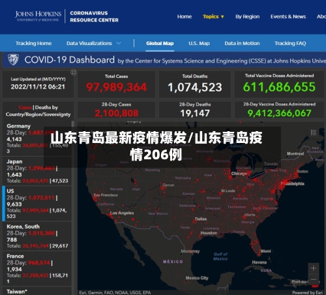Click the Johns Hopkins University logo
The image size is (326, 295).
(x=38, y=16)
